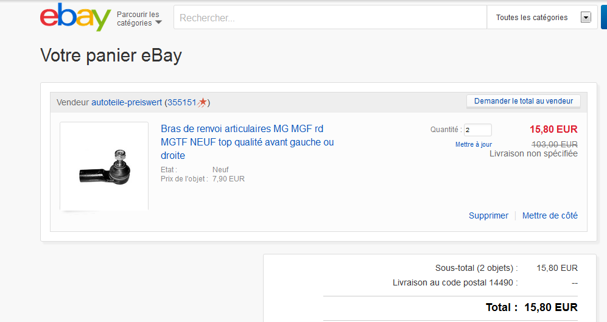The width and height of the screenshot is (607, 322).
Task: Click the Quantité input box
Action: 477,130
